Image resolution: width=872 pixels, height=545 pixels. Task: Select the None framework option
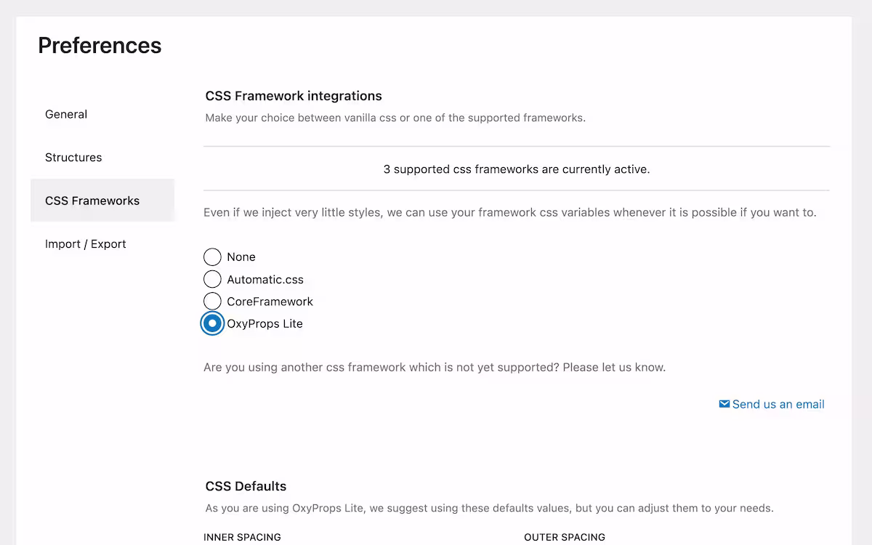click(x=212, y=257)
